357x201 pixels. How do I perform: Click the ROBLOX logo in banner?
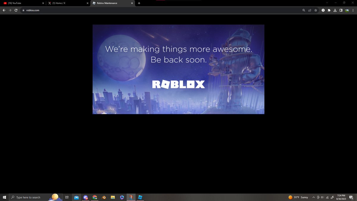(178, 84)
